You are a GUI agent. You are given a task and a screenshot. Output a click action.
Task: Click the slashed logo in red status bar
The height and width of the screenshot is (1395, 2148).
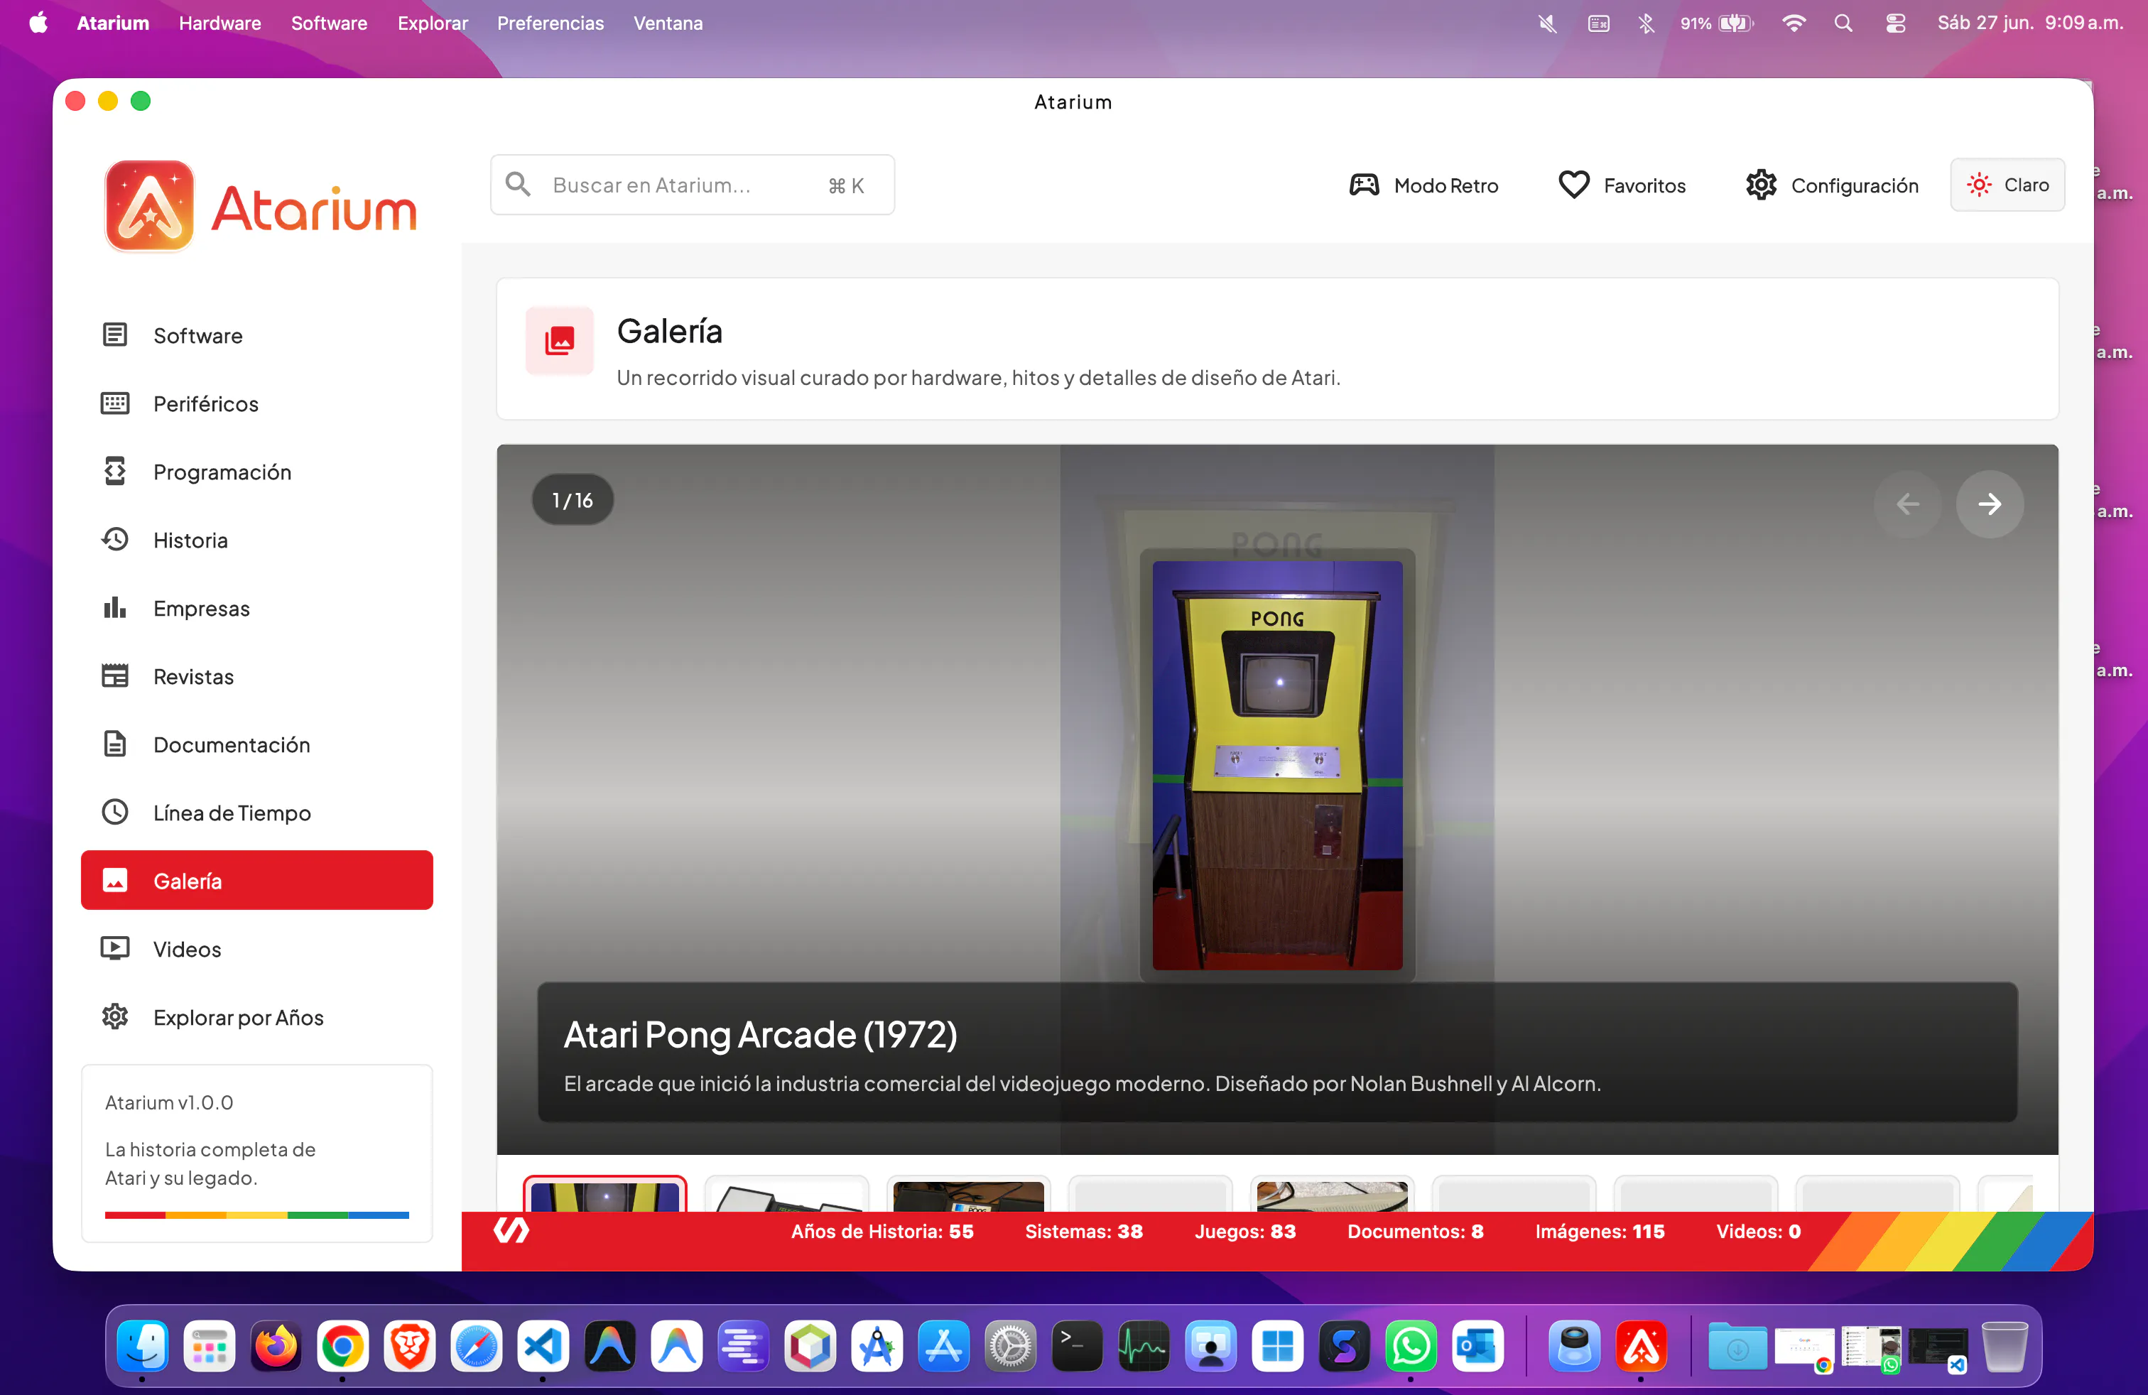coord(511,1230)
